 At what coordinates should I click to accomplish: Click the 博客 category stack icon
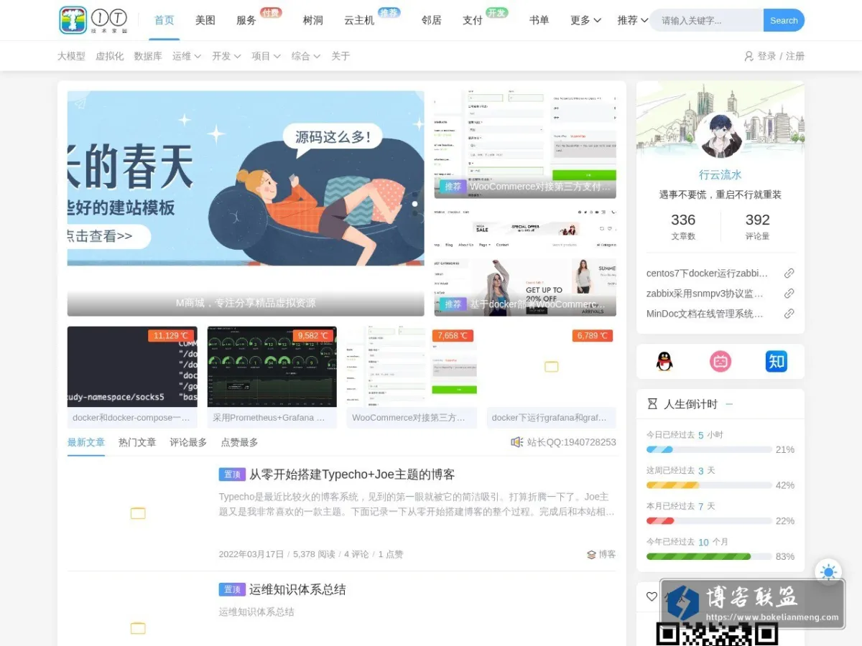[x=591, y=554]
